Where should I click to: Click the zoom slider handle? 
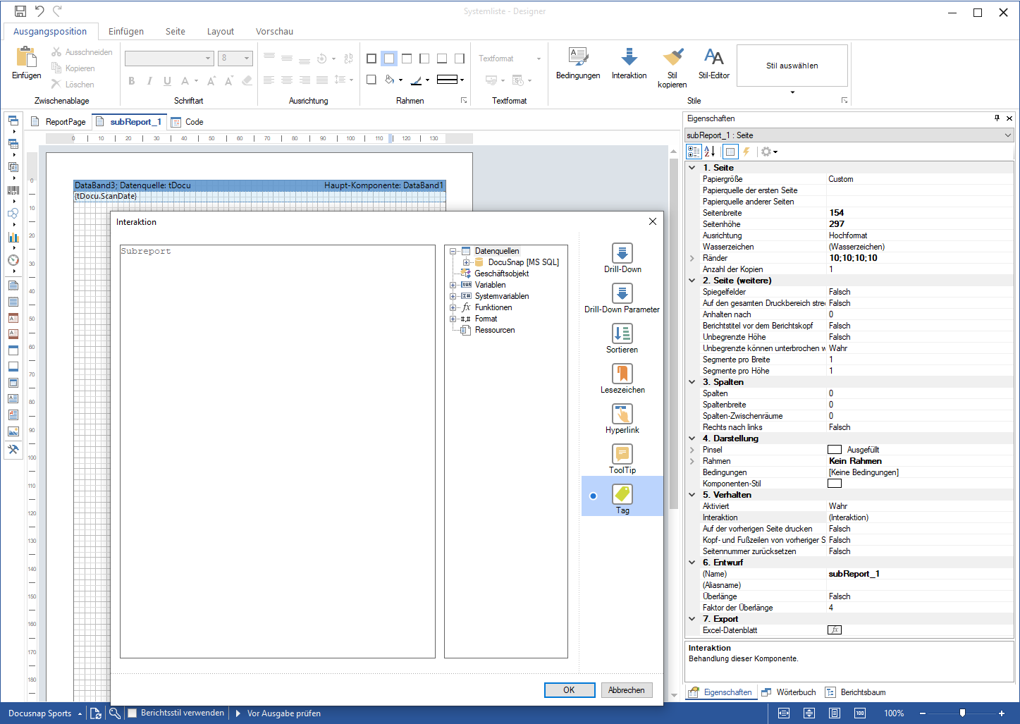click(x=962, y=713)
